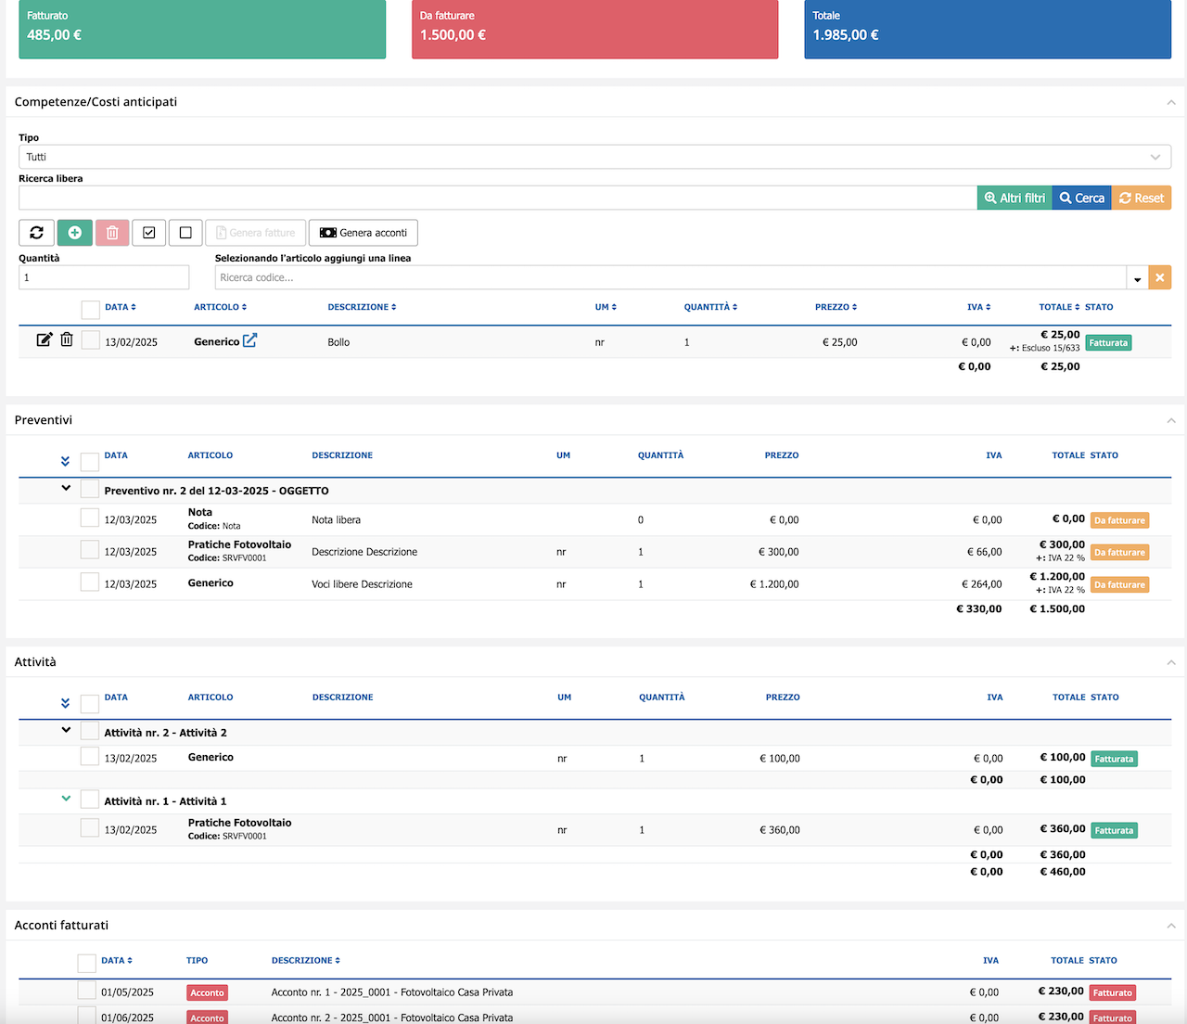The height and width of the screenshot is (1024, 1187).
Task: Open Generico article external link icon
Action: click(x=249, y=340)
